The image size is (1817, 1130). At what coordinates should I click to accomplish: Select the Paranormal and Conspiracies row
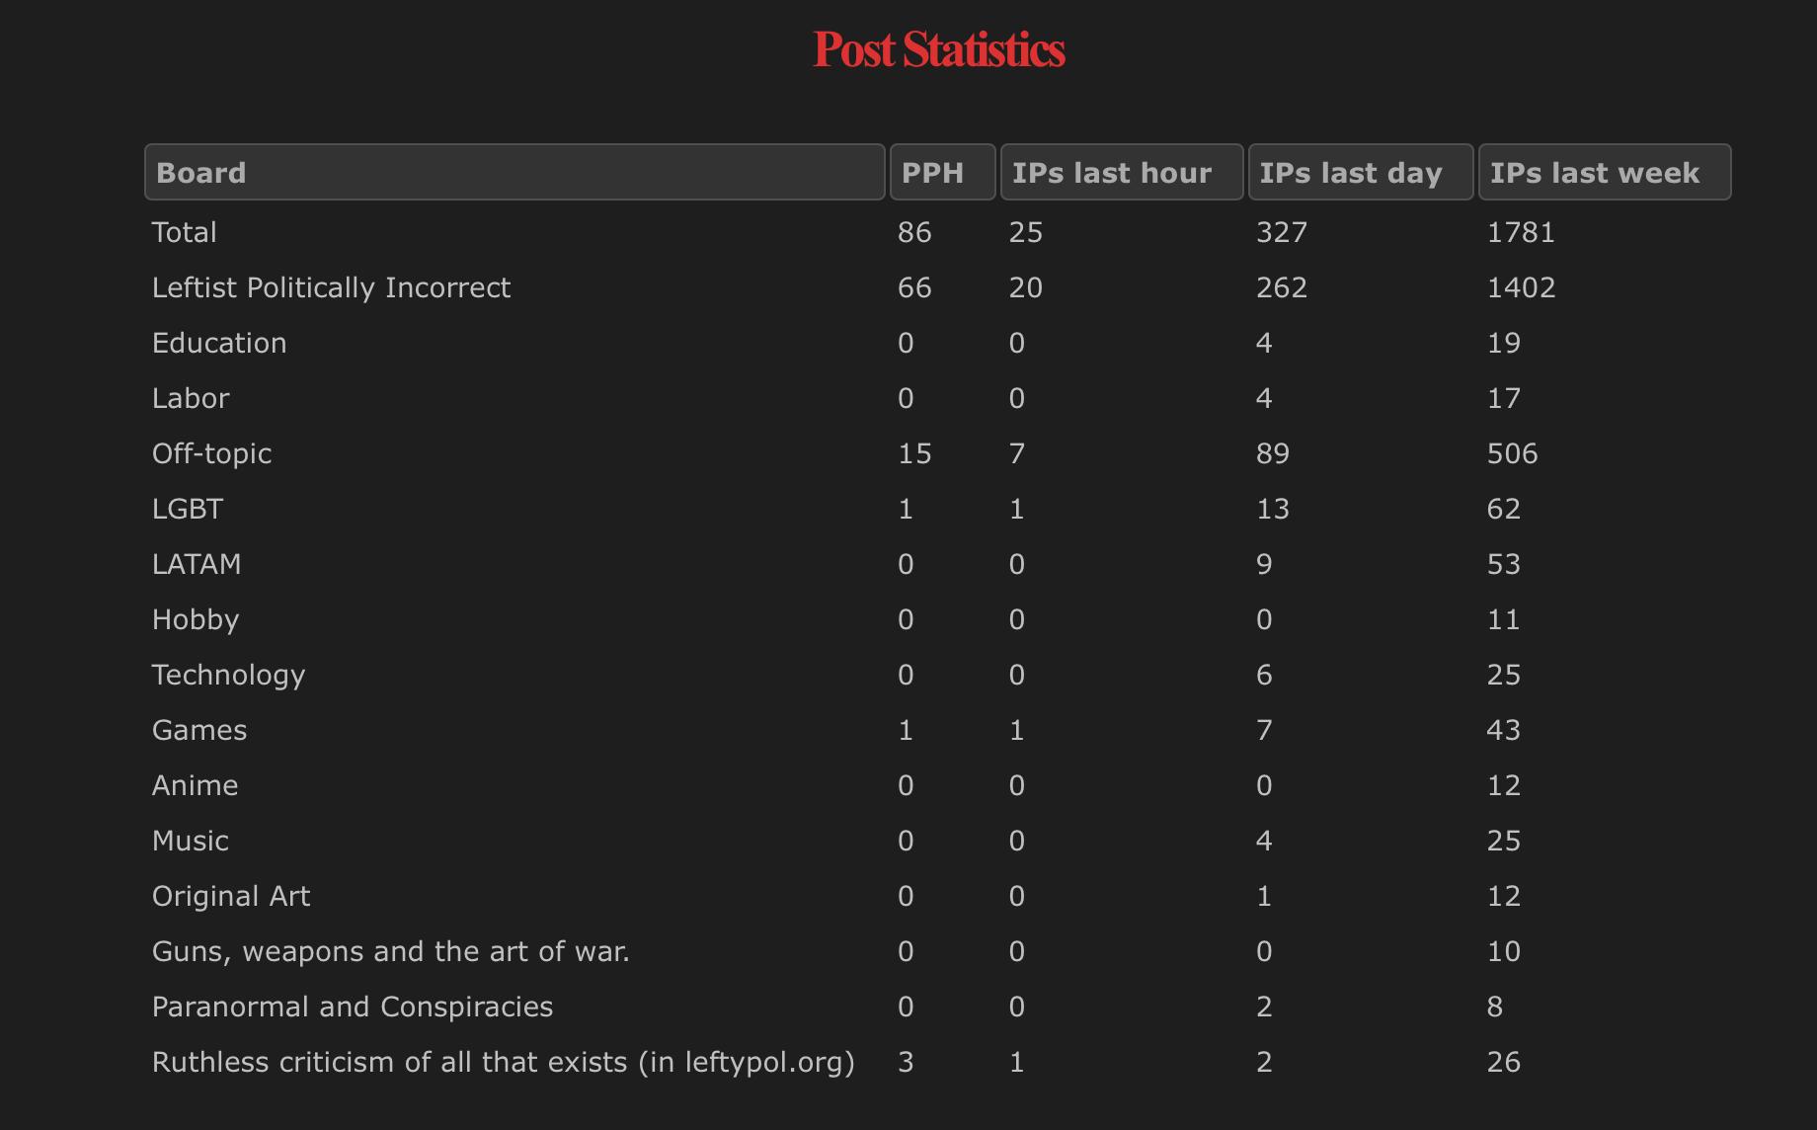(x=353, y=1007)
